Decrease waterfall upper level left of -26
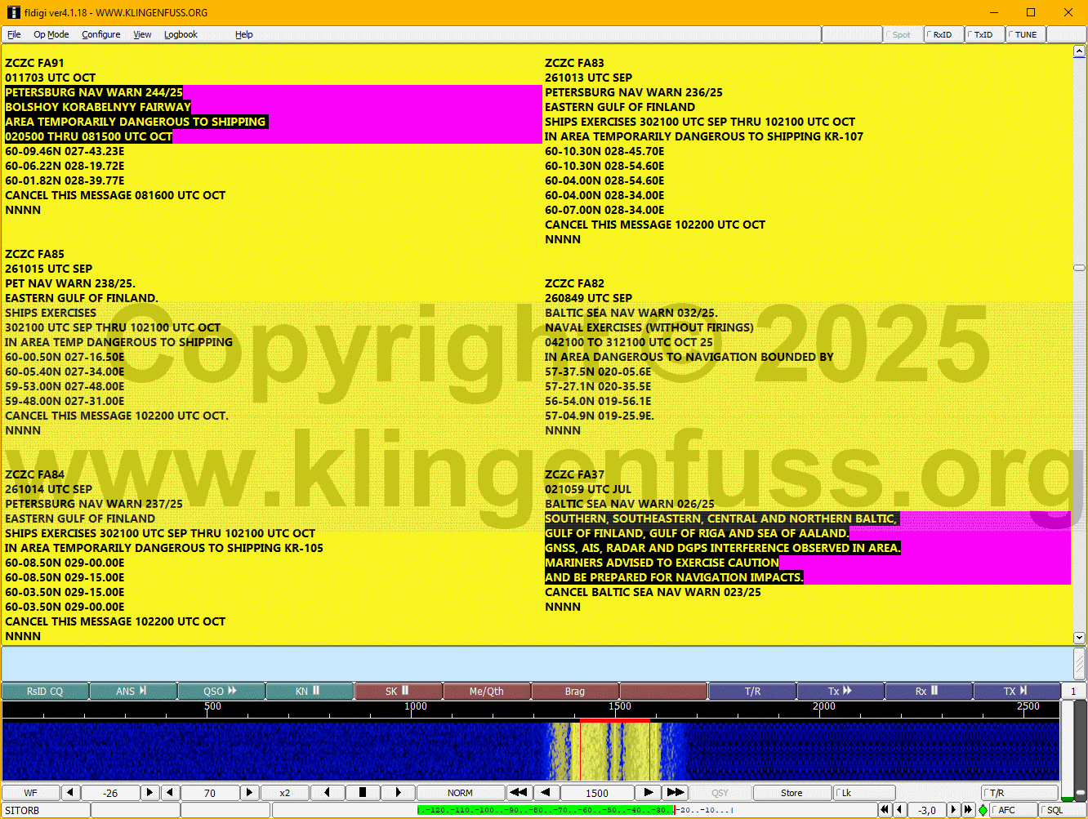 70,792
